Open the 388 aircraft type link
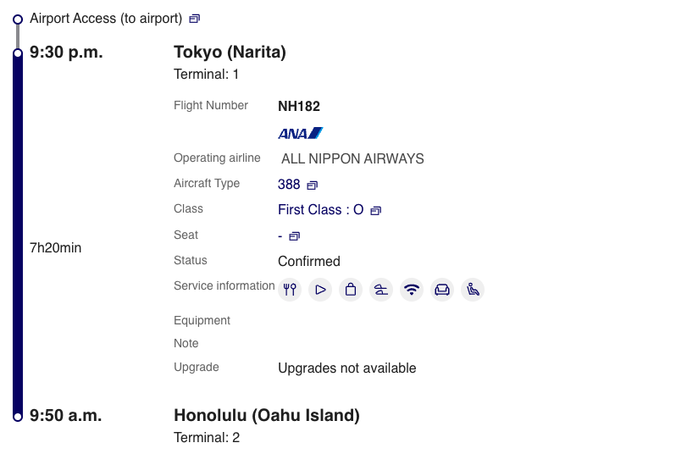 pos(289,184)
